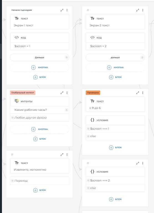Click plus icon to add кнопка under дальше
This screenshot has height=213, width=154.
click(109, 67)
